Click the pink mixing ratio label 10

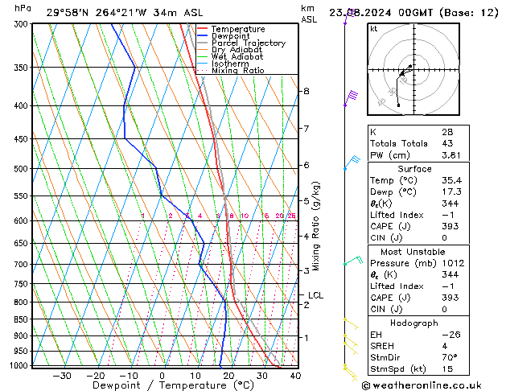coord(245,216)
